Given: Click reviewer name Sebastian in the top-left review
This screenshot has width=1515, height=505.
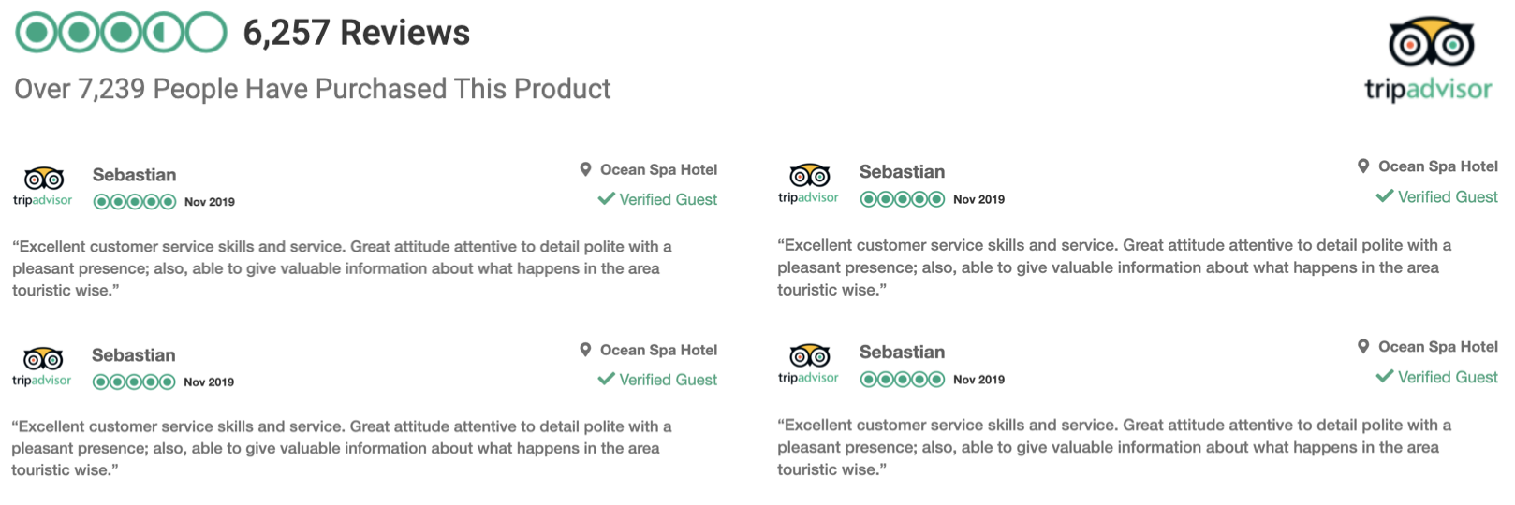Looking at the screenshot, I should pos(134,175).
